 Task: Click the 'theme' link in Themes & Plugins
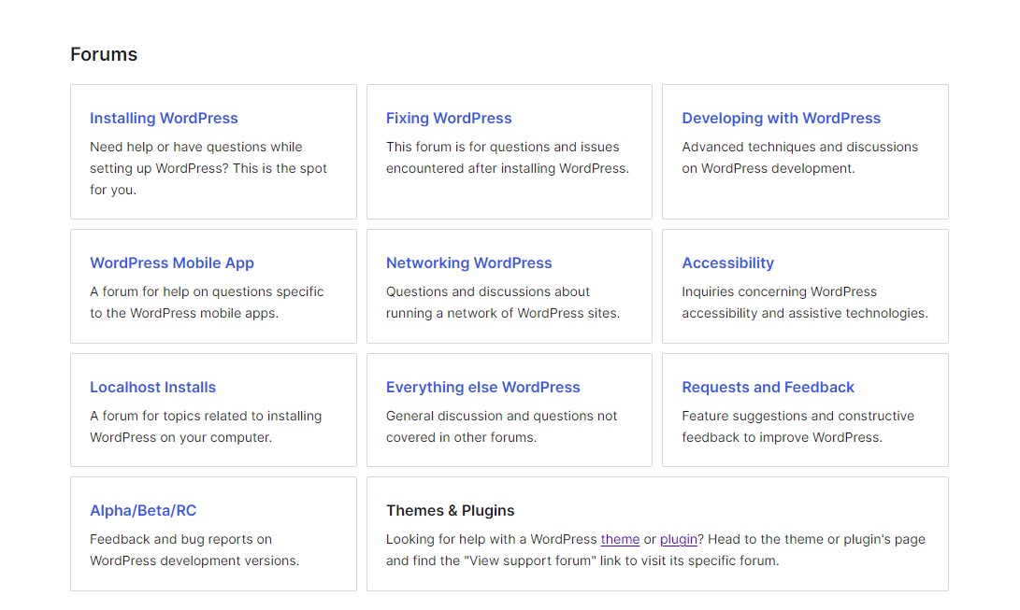(x=620, y=539)
